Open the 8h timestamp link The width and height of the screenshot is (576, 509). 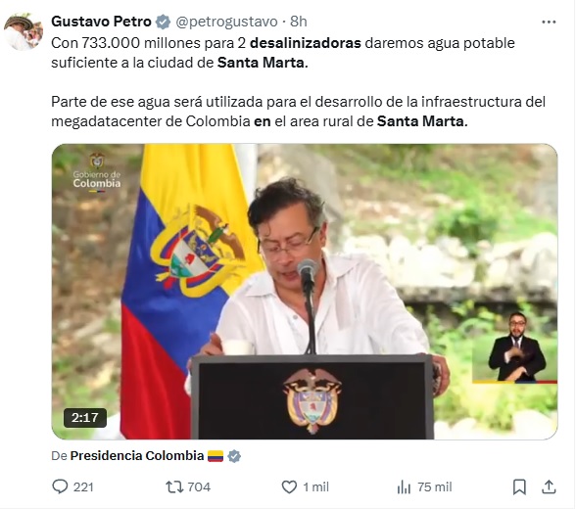(x=298, y=22)
